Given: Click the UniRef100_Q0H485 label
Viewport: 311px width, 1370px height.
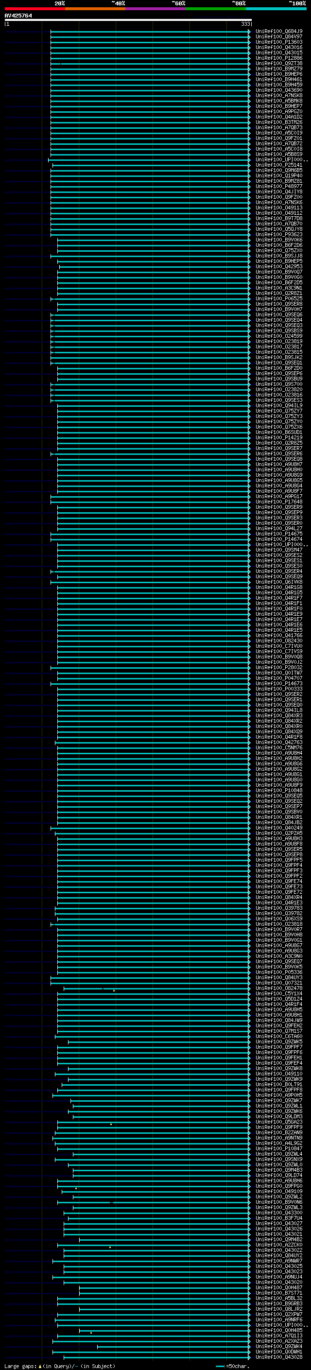Looking at the screenshot, I should pos(279,1330).
